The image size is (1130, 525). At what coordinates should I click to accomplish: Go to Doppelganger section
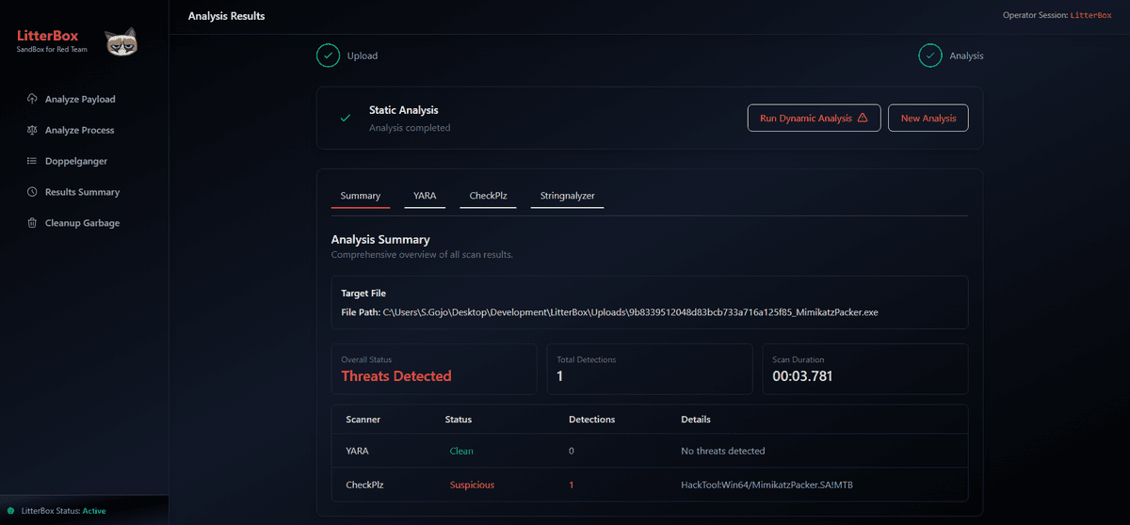coord(76,161)
